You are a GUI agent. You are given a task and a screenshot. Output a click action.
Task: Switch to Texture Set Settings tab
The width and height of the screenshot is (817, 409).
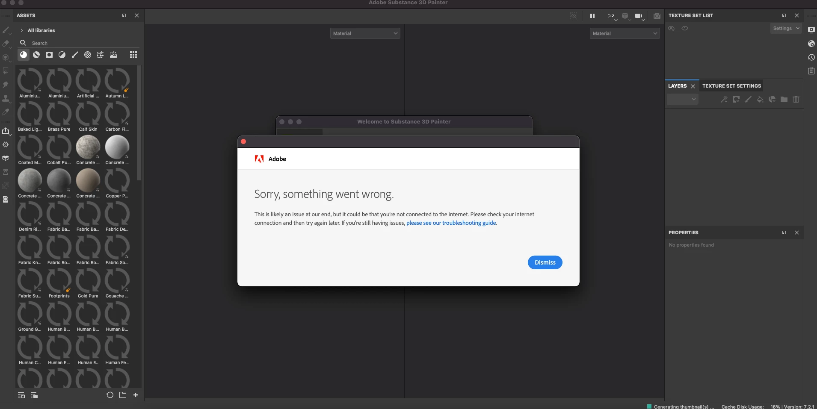731,86
